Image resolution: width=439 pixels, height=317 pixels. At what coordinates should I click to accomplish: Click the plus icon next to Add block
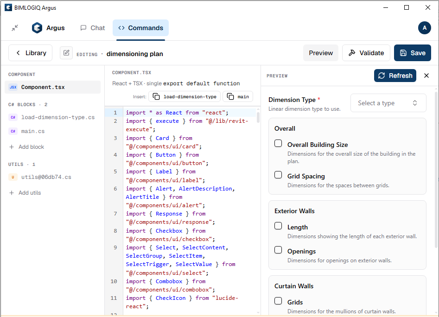12,147
